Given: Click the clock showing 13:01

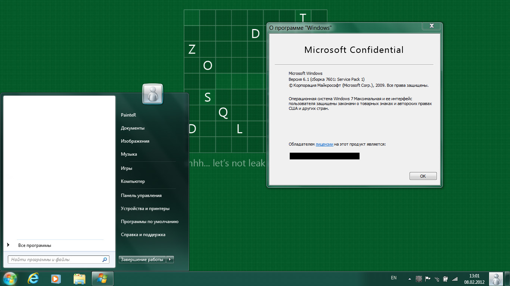Looking at the screenshot, I should pos(474,276).
